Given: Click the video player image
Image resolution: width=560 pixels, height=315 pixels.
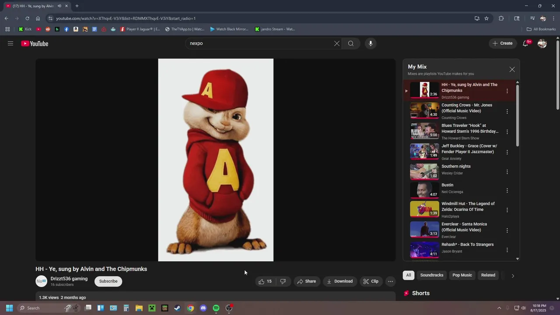Looking at the screenshot, I should point(216,160).
